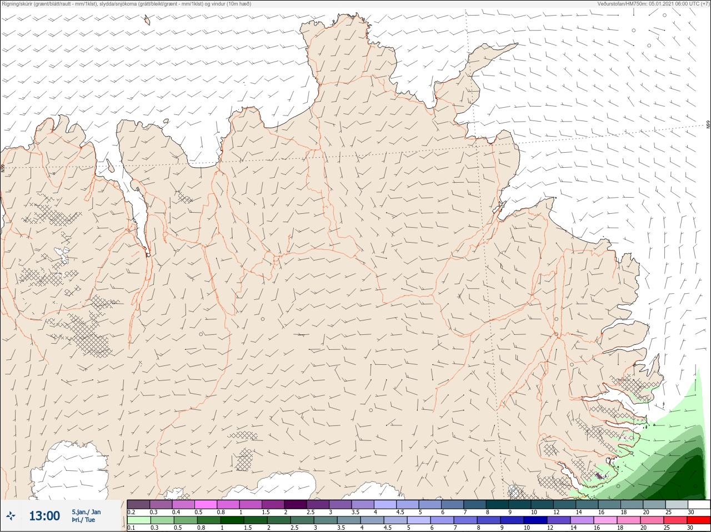The width and height of the screenshot is (711, 532).
Task: Click the '14' label in upper legend row
Action: coord(579,512)
